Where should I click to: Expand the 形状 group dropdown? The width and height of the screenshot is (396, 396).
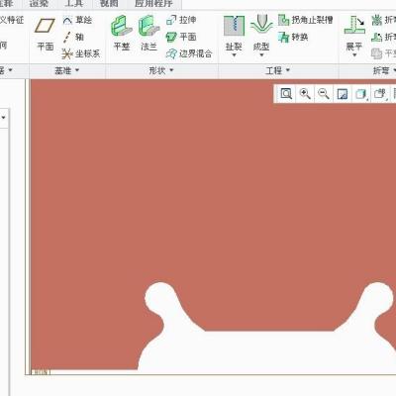click(x=161, y=70)
